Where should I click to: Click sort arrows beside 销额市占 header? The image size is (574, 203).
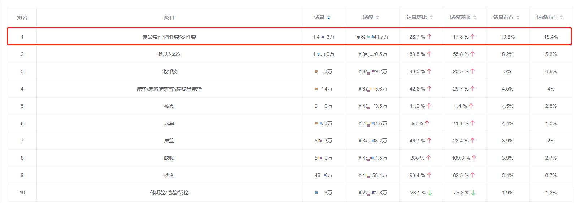click(x=561, y=18)
